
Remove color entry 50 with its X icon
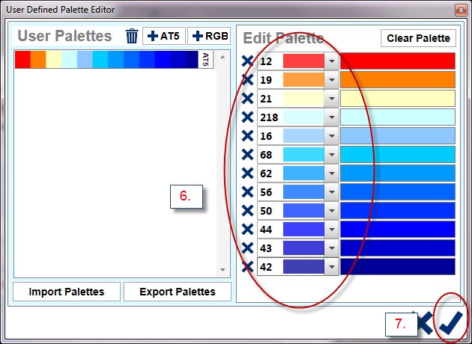pos(247,210)
